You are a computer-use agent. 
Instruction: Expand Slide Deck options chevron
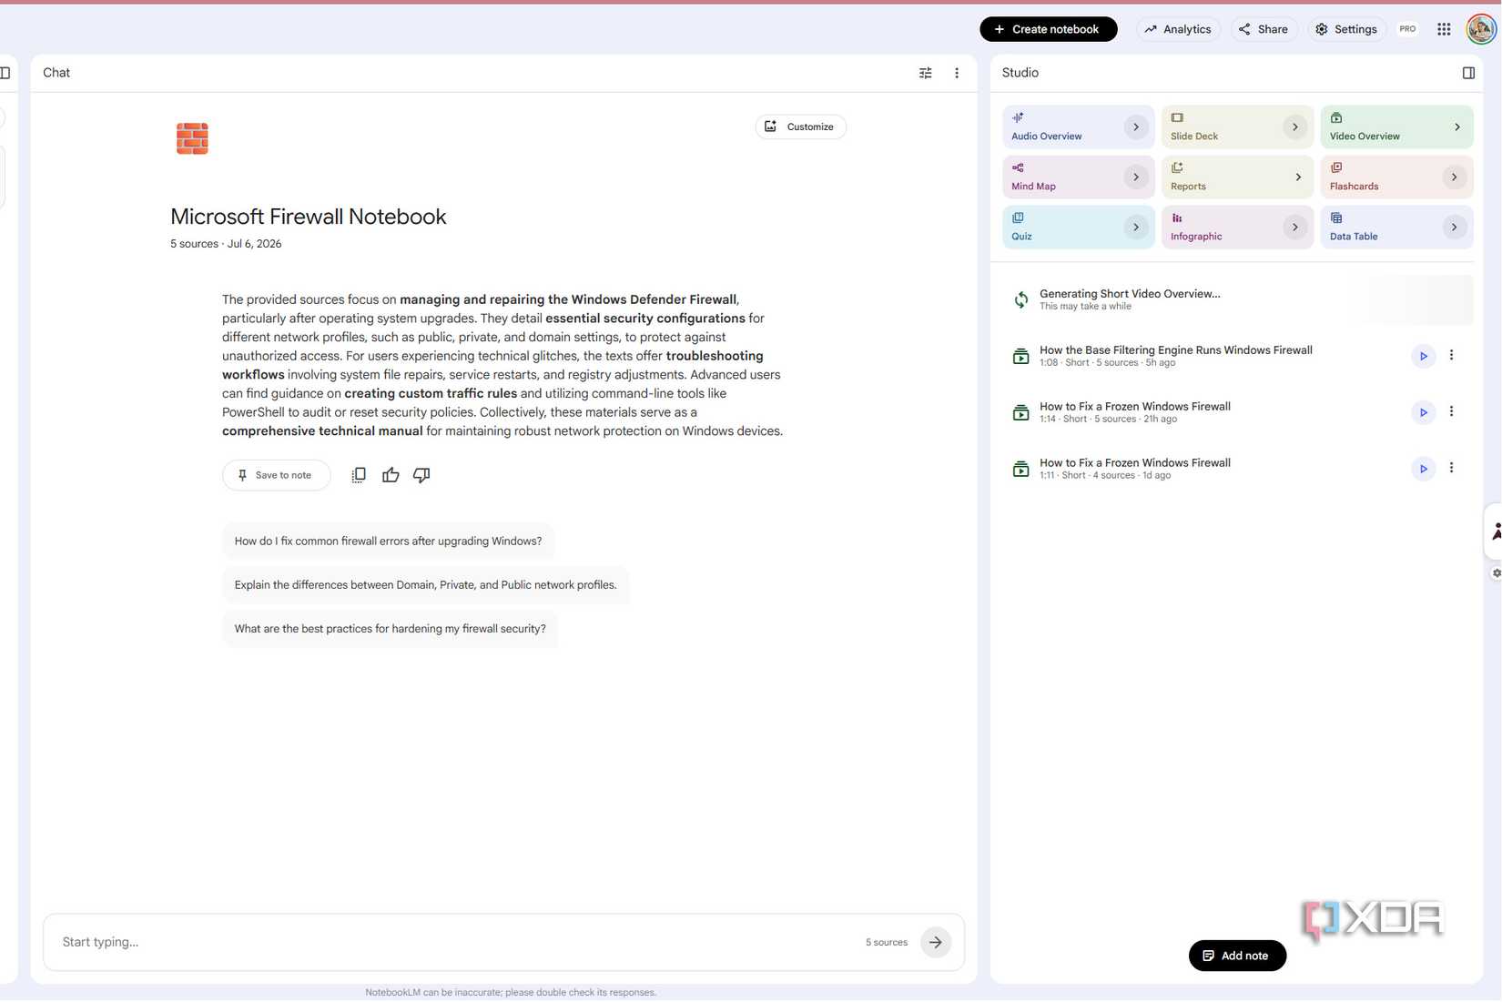(1294, 127)
